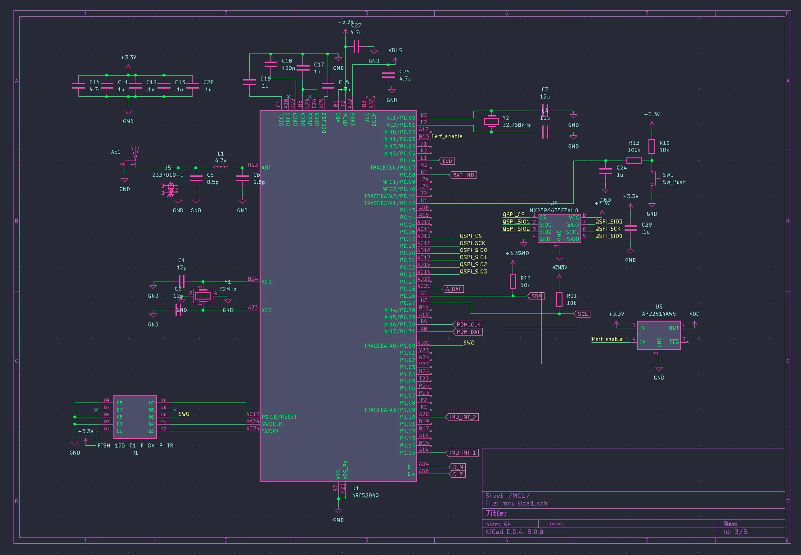Image resolution: width=801 pixels, height=555 pixels.
Task: Click the 'Title:' field in title block
Action: pos(496,513)
